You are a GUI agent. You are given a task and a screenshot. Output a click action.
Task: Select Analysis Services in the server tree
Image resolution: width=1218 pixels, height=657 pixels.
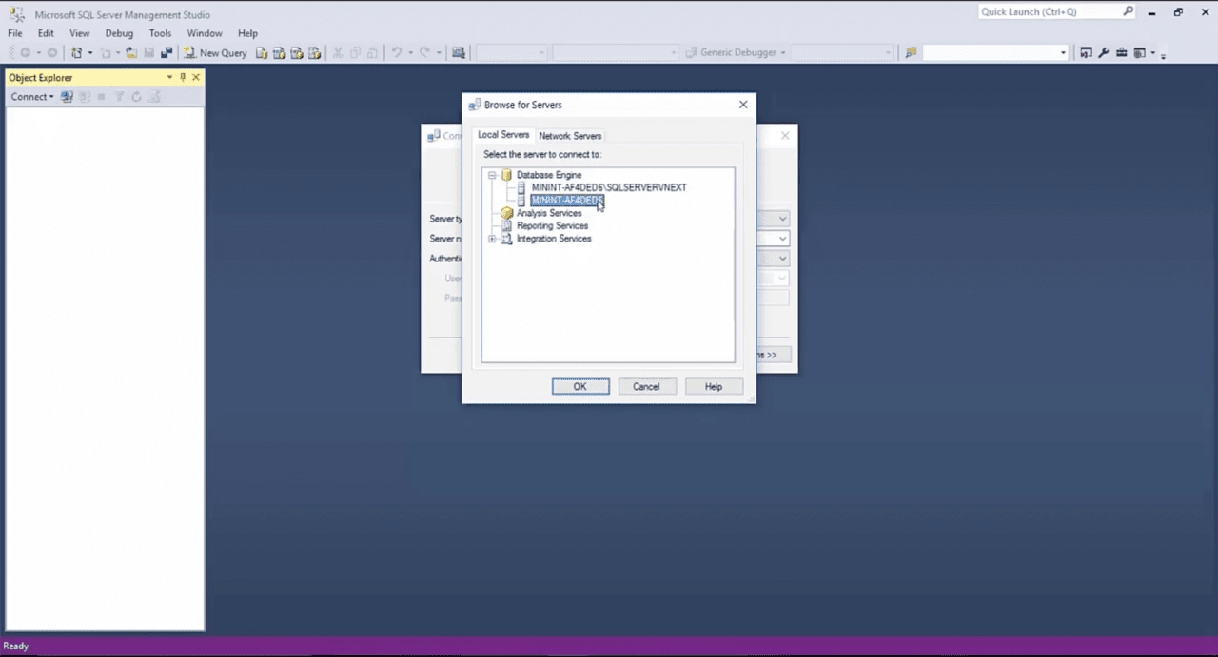tap(549, 213)
